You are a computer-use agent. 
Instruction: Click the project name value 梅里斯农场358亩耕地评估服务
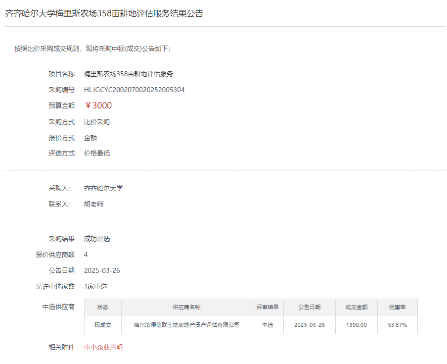click(129, 74)
